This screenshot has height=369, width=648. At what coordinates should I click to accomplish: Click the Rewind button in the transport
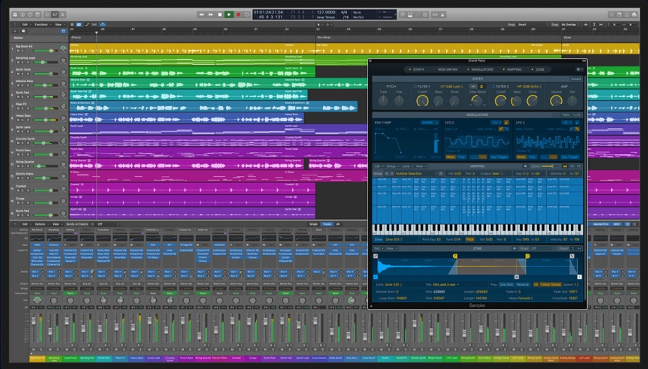point(201,14)
